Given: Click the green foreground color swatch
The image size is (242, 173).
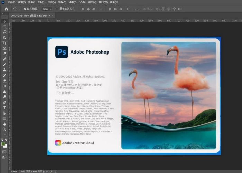Looking at the screenshot, I should coord(3,144).
